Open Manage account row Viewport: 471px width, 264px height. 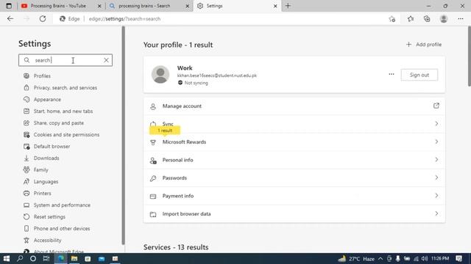[294, 106]
